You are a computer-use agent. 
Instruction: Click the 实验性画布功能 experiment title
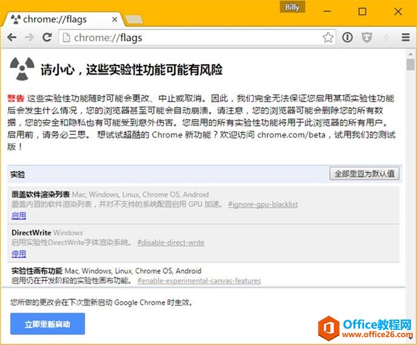pyautogui.click(x=36, y=270)
